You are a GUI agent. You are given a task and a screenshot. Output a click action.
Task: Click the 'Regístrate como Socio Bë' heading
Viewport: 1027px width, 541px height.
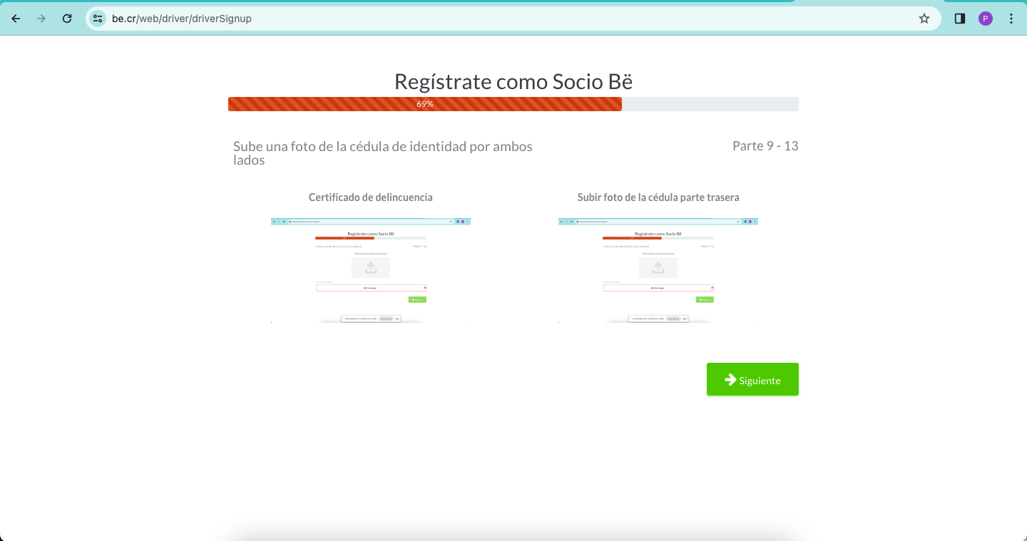[x=513, y=82]
